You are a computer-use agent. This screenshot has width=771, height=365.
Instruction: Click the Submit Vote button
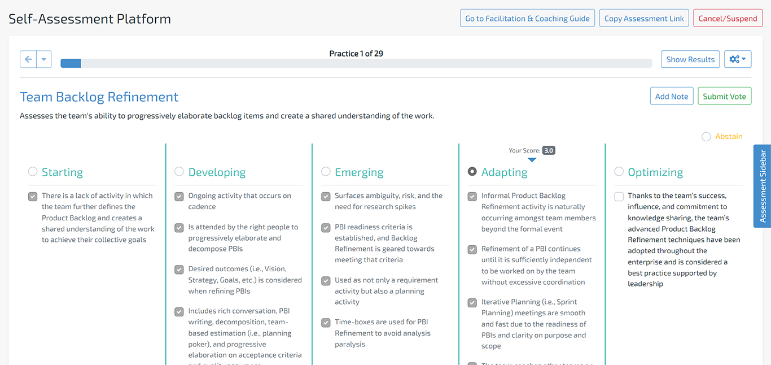point(724,95)
